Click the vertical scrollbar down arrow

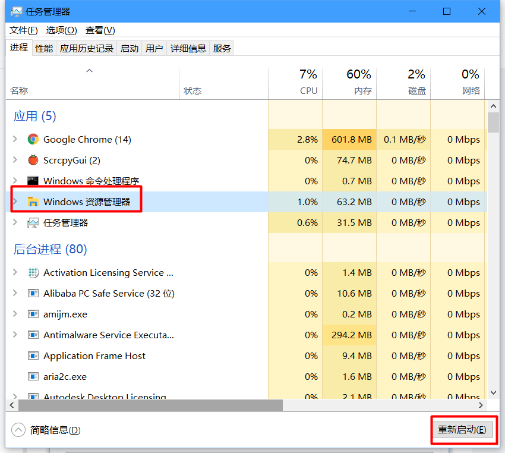(x=493, y=392)
